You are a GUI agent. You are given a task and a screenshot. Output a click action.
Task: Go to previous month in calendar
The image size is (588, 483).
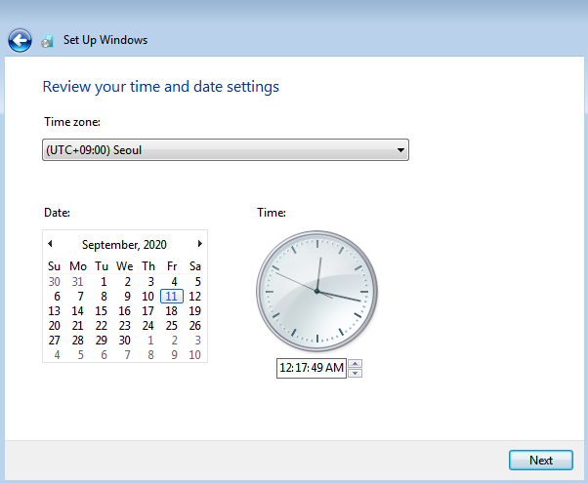(50, 244)
